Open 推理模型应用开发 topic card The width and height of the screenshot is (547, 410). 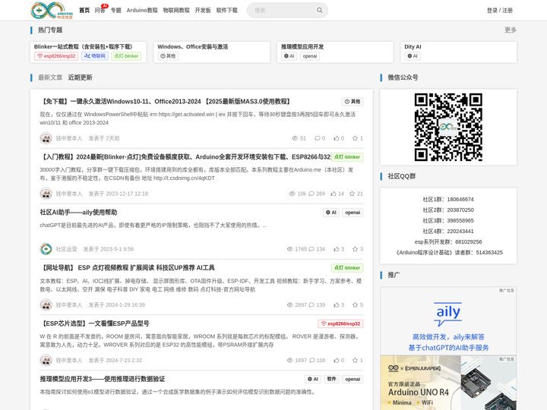point(335,52)
